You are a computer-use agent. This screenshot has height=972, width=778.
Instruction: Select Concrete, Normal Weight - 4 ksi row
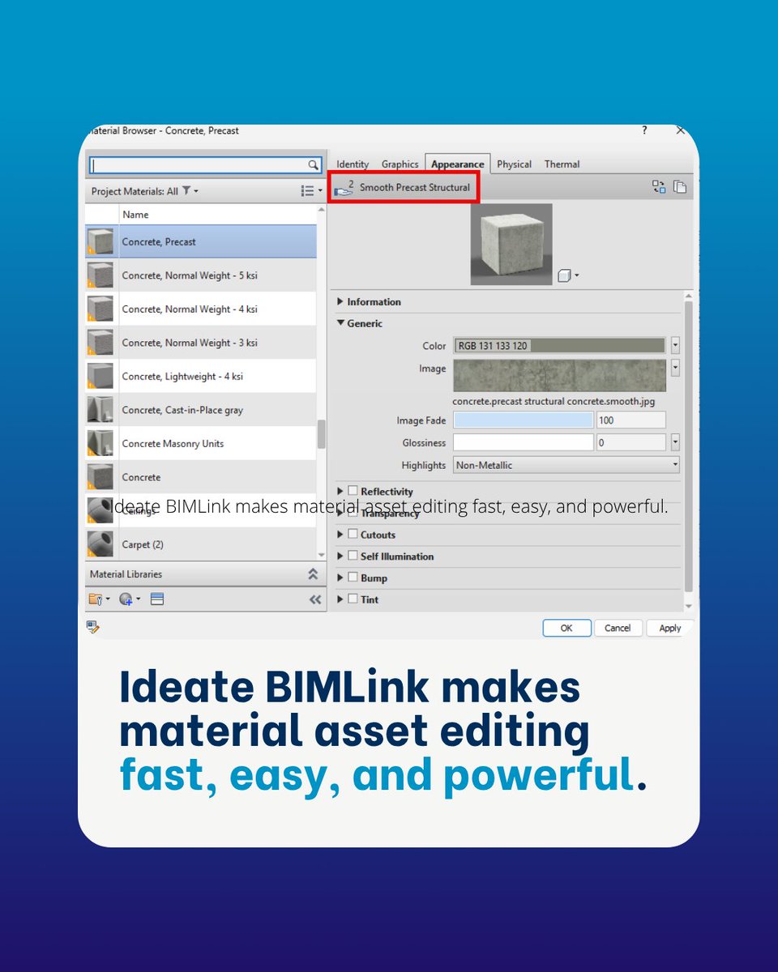(x=201, y=309)
